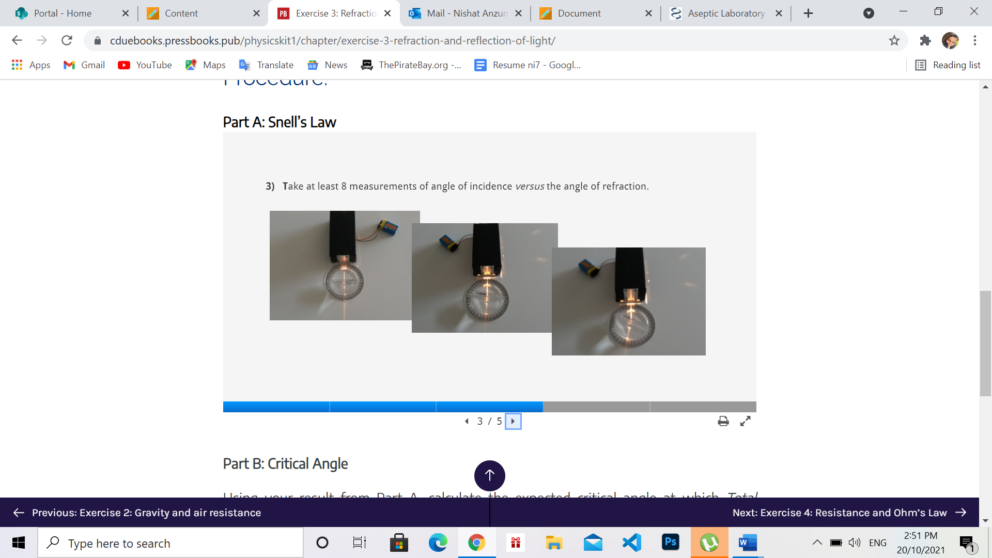Print the slideshow using the printer icon
The height and width of the screenshot is (558, 992).
[723, 421]
